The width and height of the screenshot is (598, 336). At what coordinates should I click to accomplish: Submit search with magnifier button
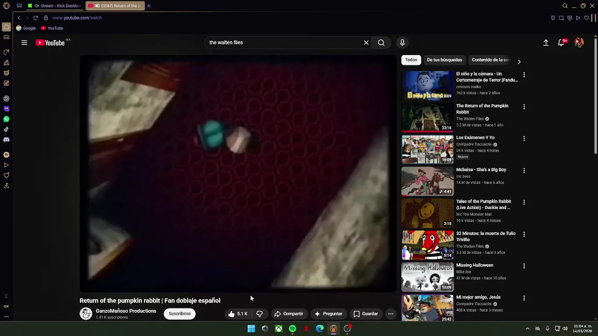coord(381,42)
